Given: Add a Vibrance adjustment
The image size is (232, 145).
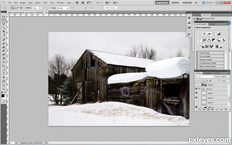Looking at the screenshot, I should click(x=200, y=40).
